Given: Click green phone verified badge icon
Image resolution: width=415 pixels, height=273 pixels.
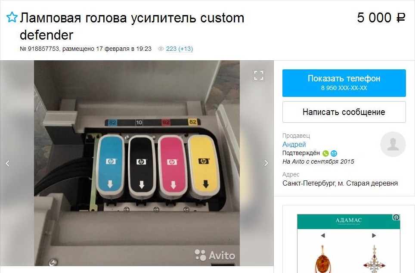Looking at the screenshot, I should (325, 153).
